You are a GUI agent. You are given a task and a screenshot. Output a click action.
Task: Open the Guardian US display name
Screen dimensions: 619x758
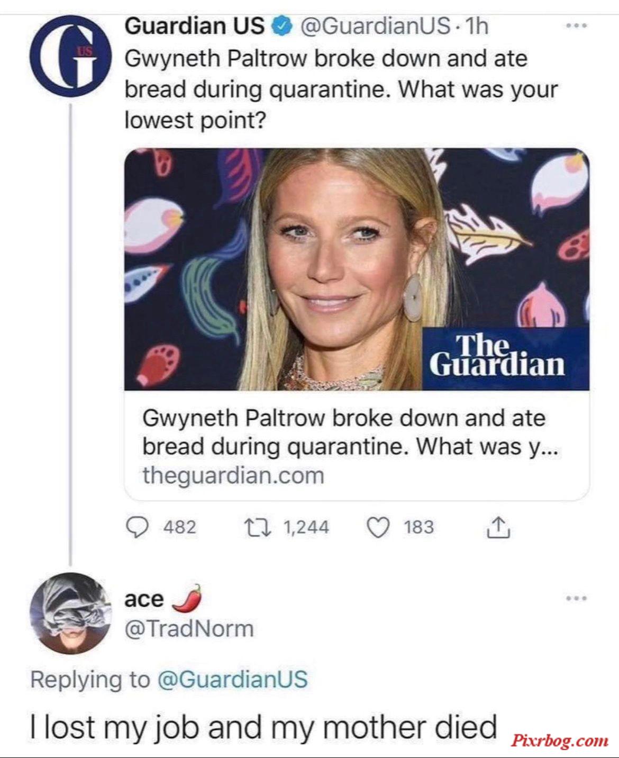pyautogui.click(x=195, y=26)
